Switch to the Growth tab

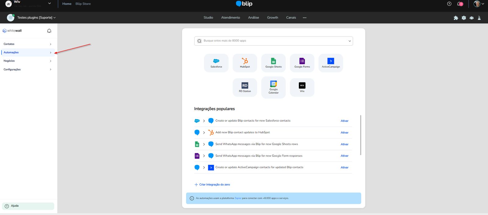coord(273,18)
